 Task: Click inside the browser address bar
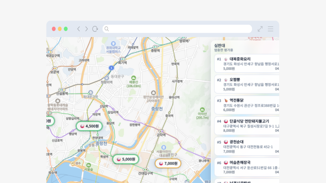pyautogui.click(x=178, y=29)
